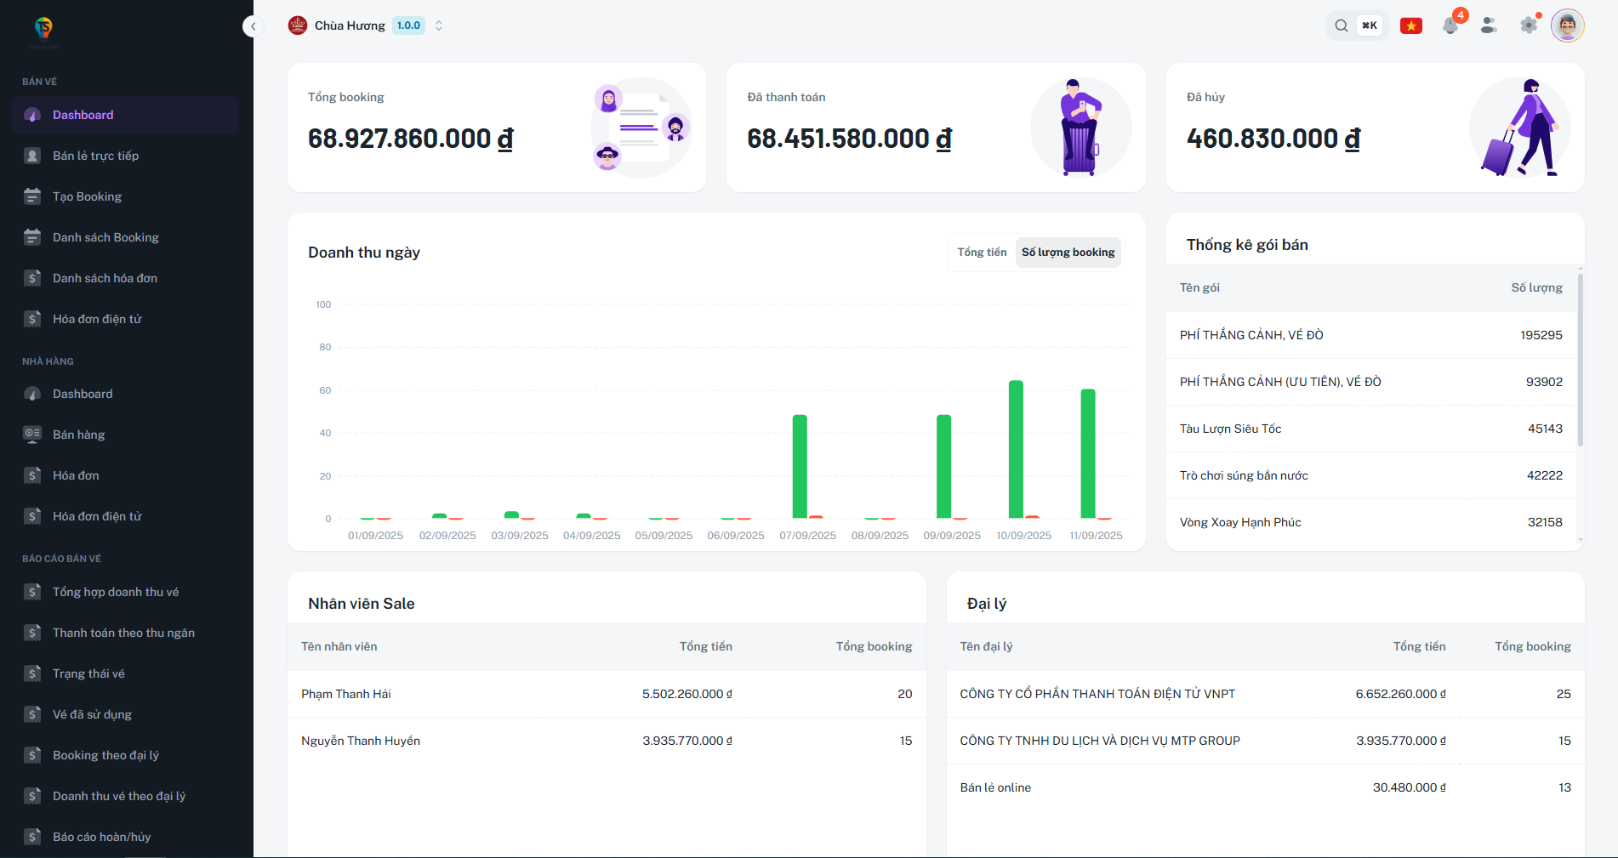The image size is (1618, 858).
Task: Click the Vietnam flag language icon
Action: (1411, 26)
